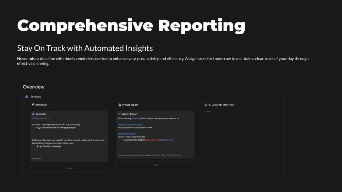Click Rohit Roy at reminder card bottom
This screenshot has height=192, width=342.
point(36,159)
